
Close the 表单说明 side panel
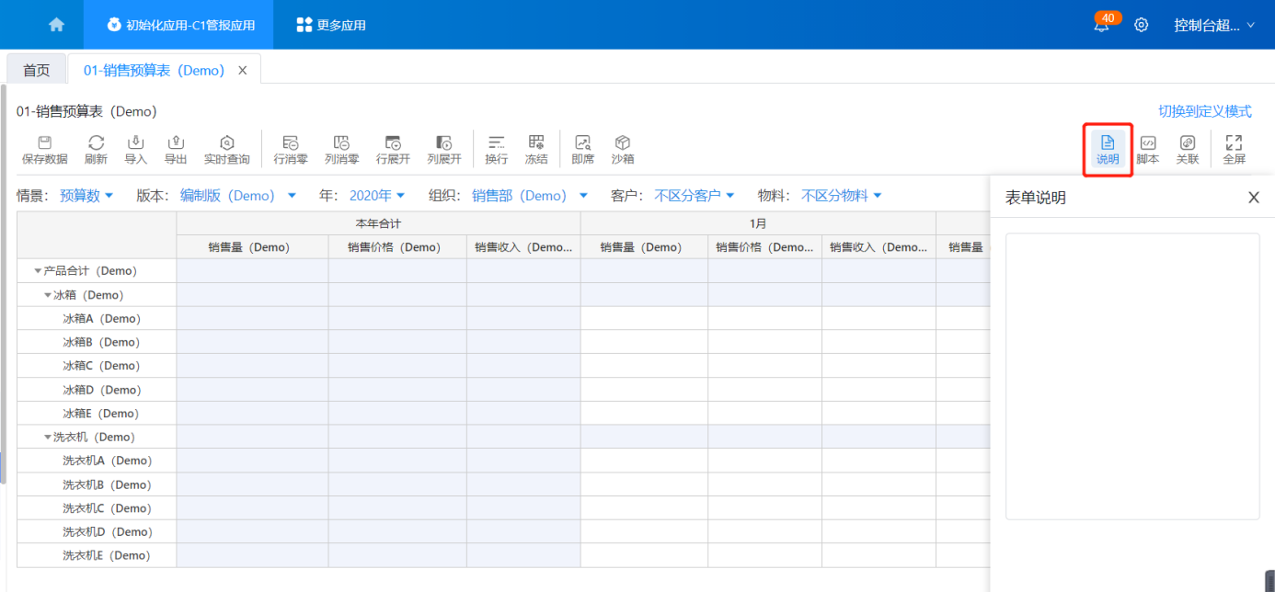(x=1253, y=198)
